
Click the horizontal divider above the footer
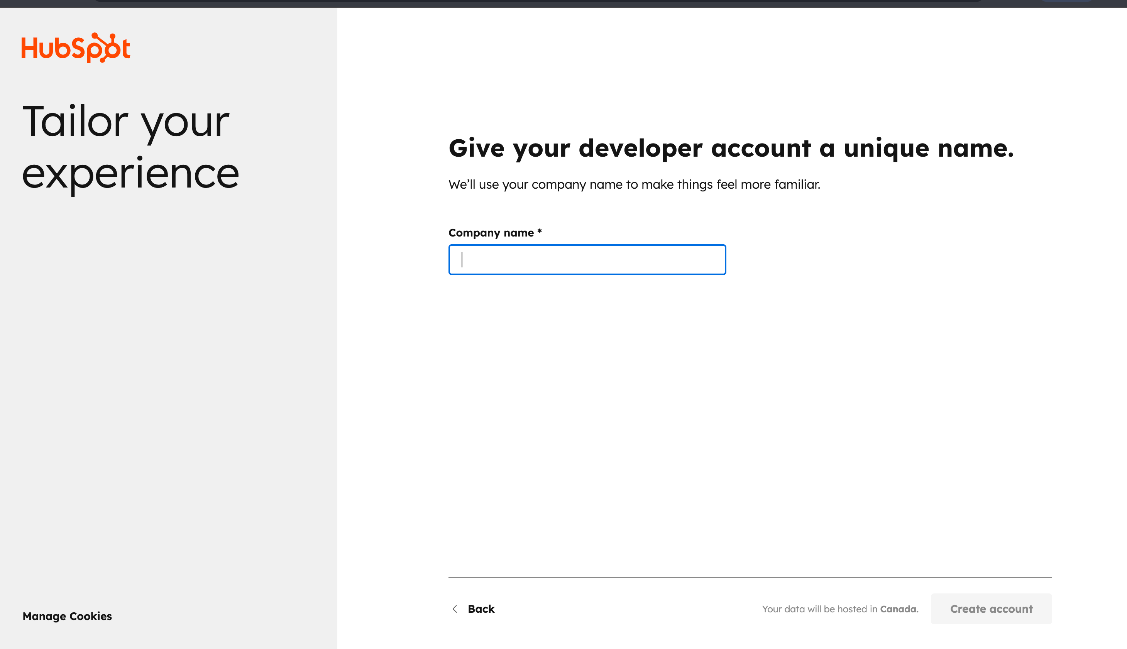pyautogui.click(x=750, y=577)
